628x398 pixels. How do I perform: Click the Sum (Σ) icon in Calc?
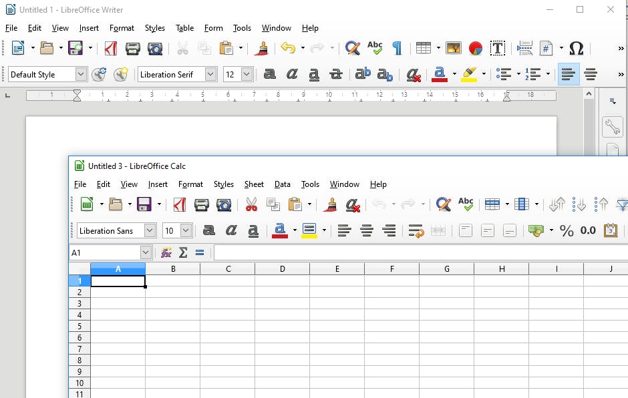(182, 252)
